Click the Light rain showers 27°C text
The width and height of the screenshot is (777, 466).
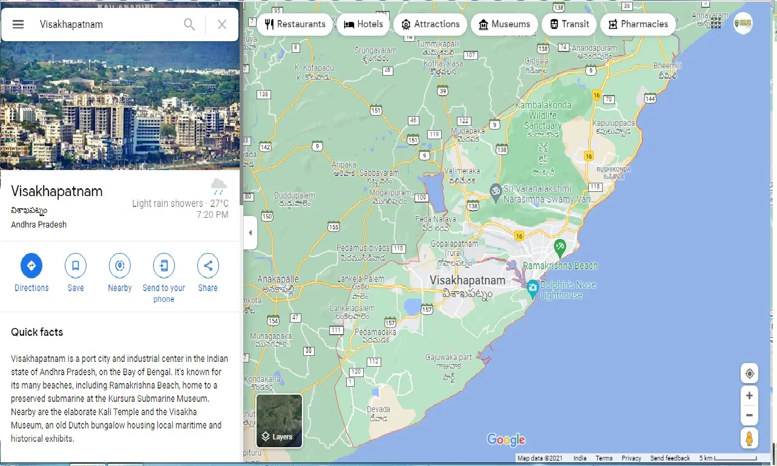click(x=180, y=203)
